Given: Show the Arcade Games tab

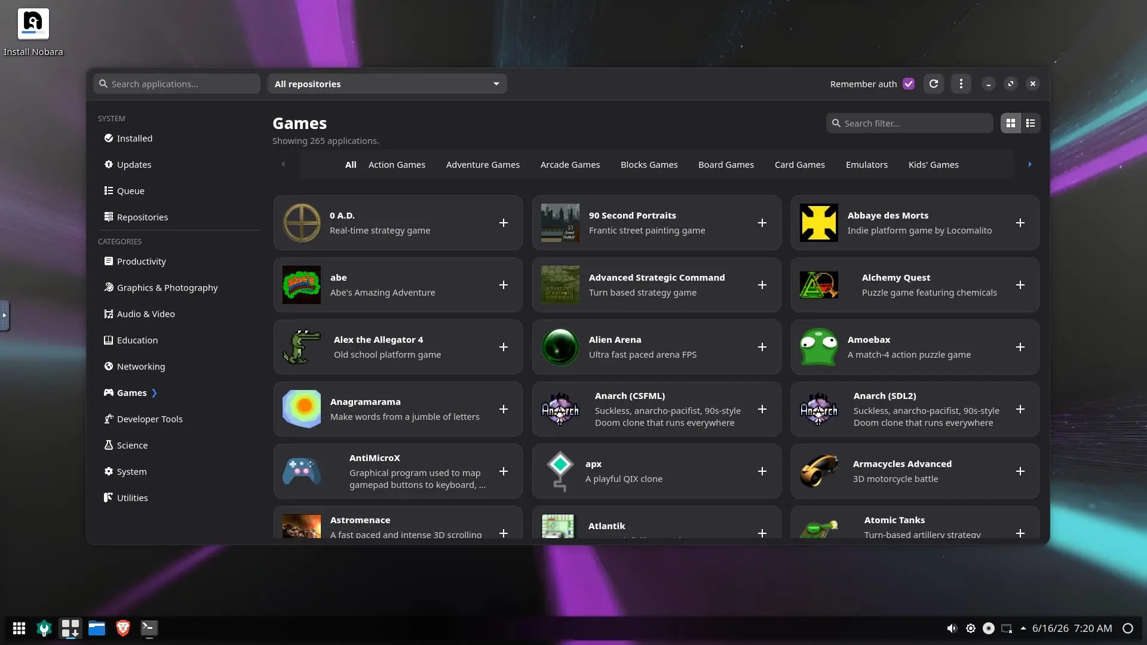Looking at the screenshot, I should (x=570, y=164).
